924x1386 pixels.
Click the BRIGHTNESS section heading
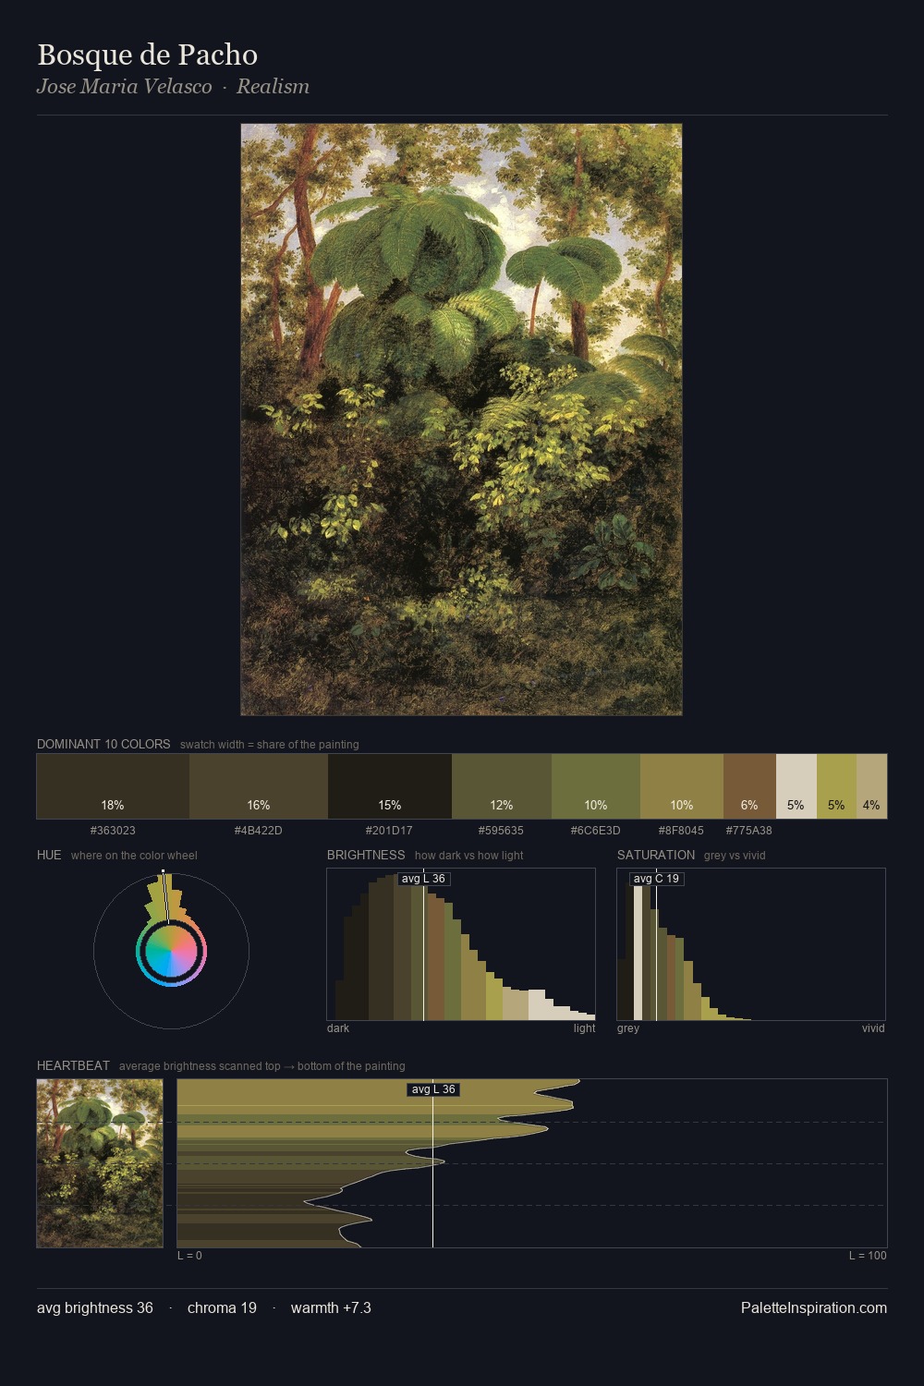tap(366, 855)
